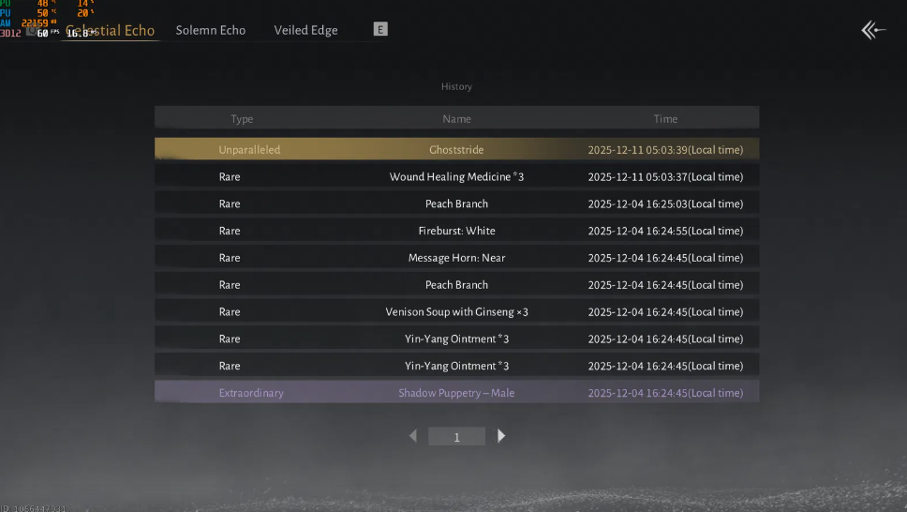Click the E key hint icon

coord(380,29)
